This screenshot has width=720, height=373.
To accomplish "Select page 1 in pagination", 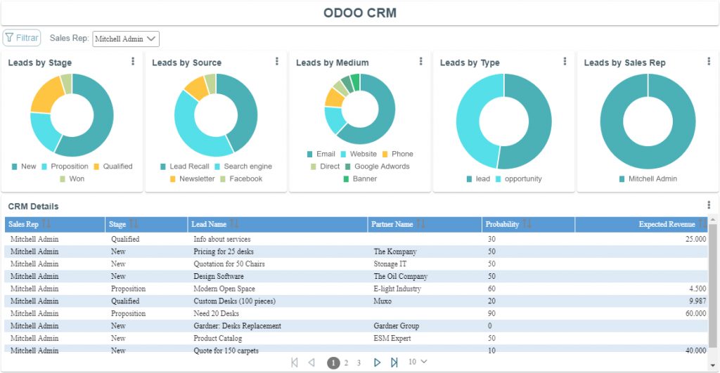I will click(x=333, y=363).
